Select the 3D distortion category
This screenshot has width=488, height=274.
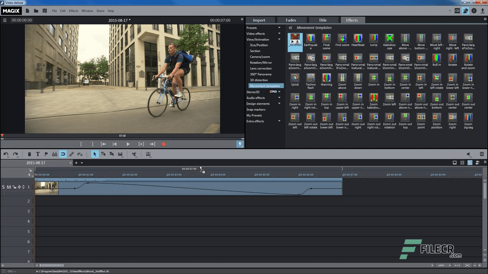click(x=259, y=80)
